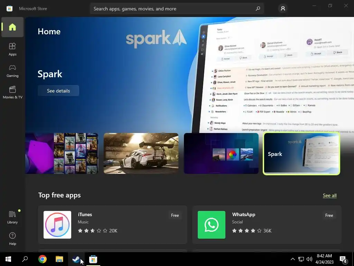
Task: Select the racing car game carousel thumbnail
Action: (141, 153)
